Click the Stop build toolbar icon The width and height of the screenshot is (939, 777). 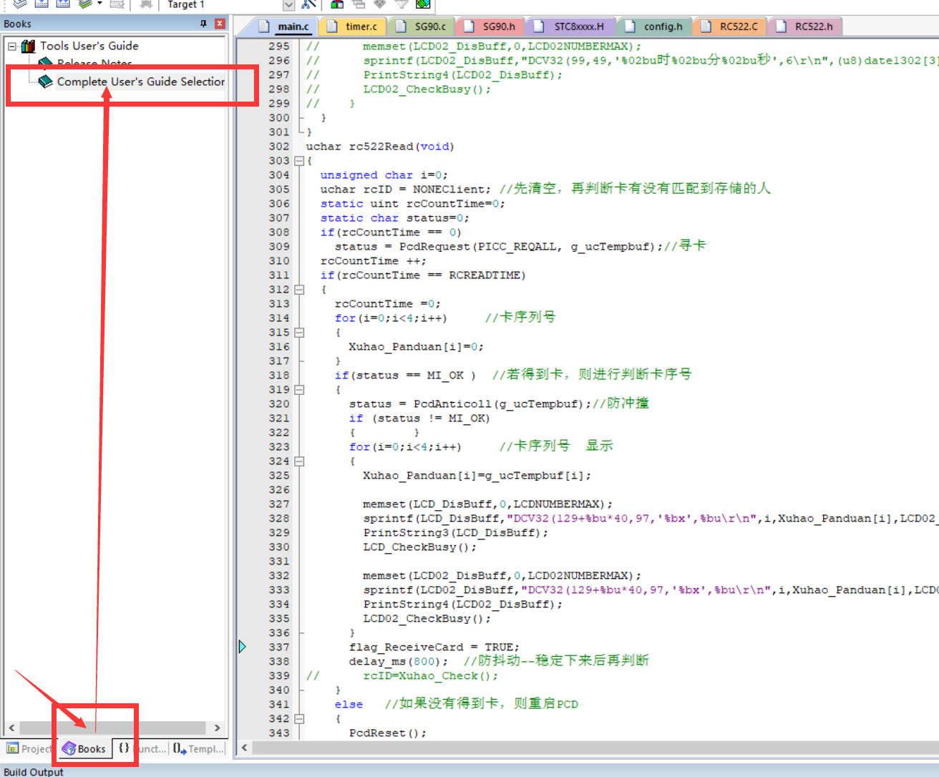pyautogui.click(x=117, y=4)
